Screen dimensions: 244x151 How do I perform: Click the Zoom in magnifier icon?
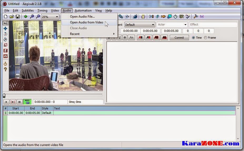32,17
